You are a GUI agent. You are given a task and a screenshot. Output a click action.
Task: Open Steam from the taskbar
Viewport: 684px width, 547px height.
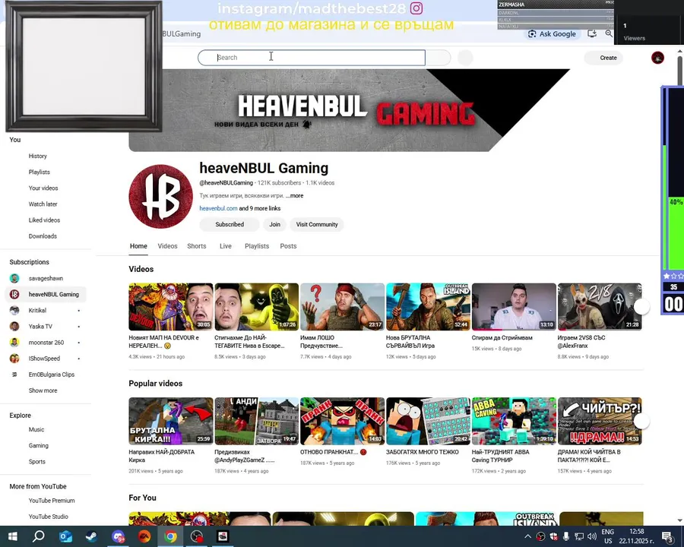pyautogui.click(x=92, y=536)
